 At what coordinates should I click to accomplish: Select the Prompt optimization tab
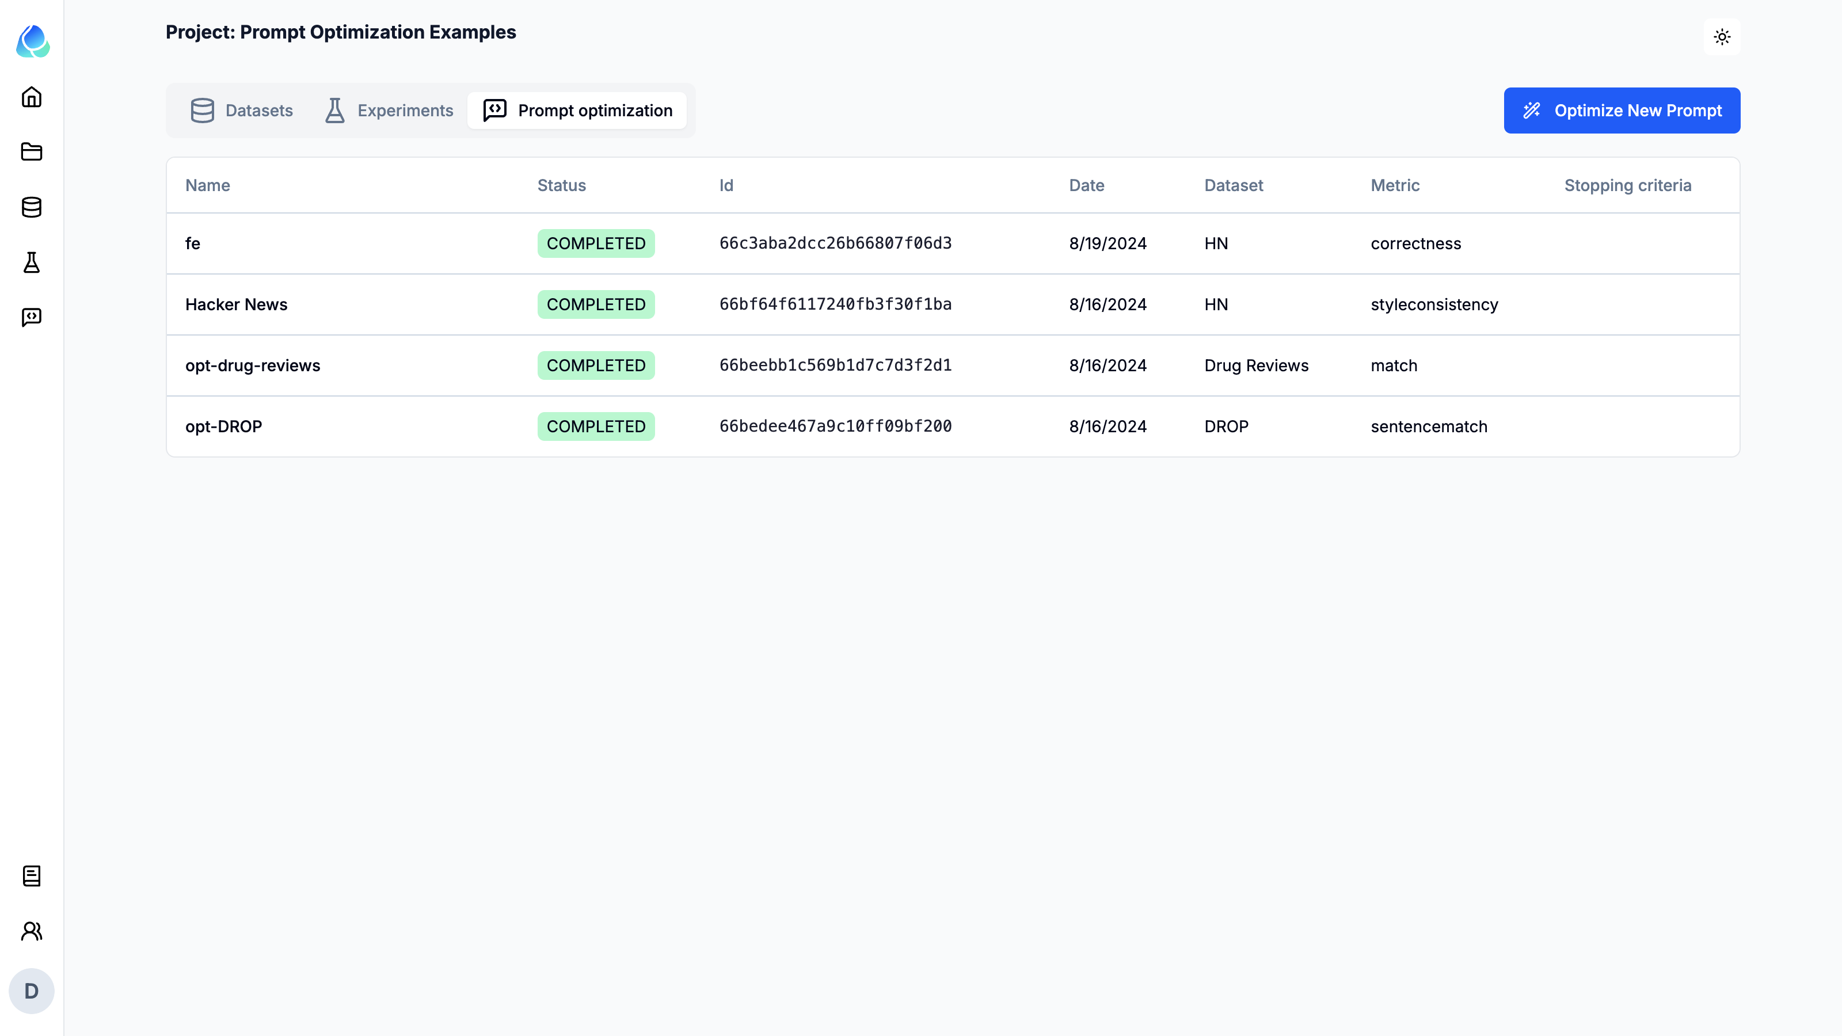click(577, 110)
